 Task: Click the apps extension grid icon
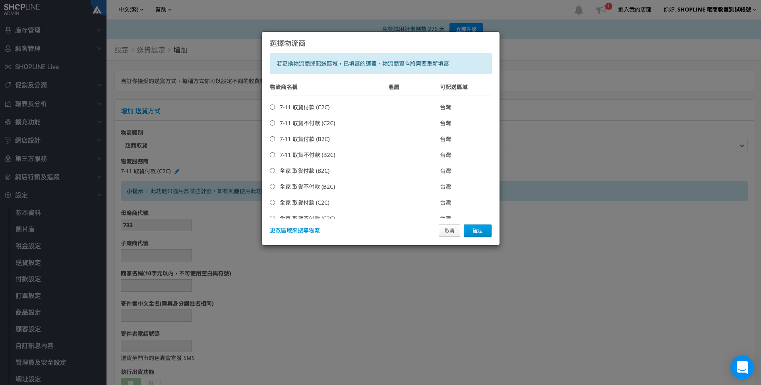coord(8,122)
